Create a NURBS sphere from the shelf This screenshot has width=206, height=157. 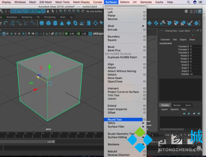[42, 23]
